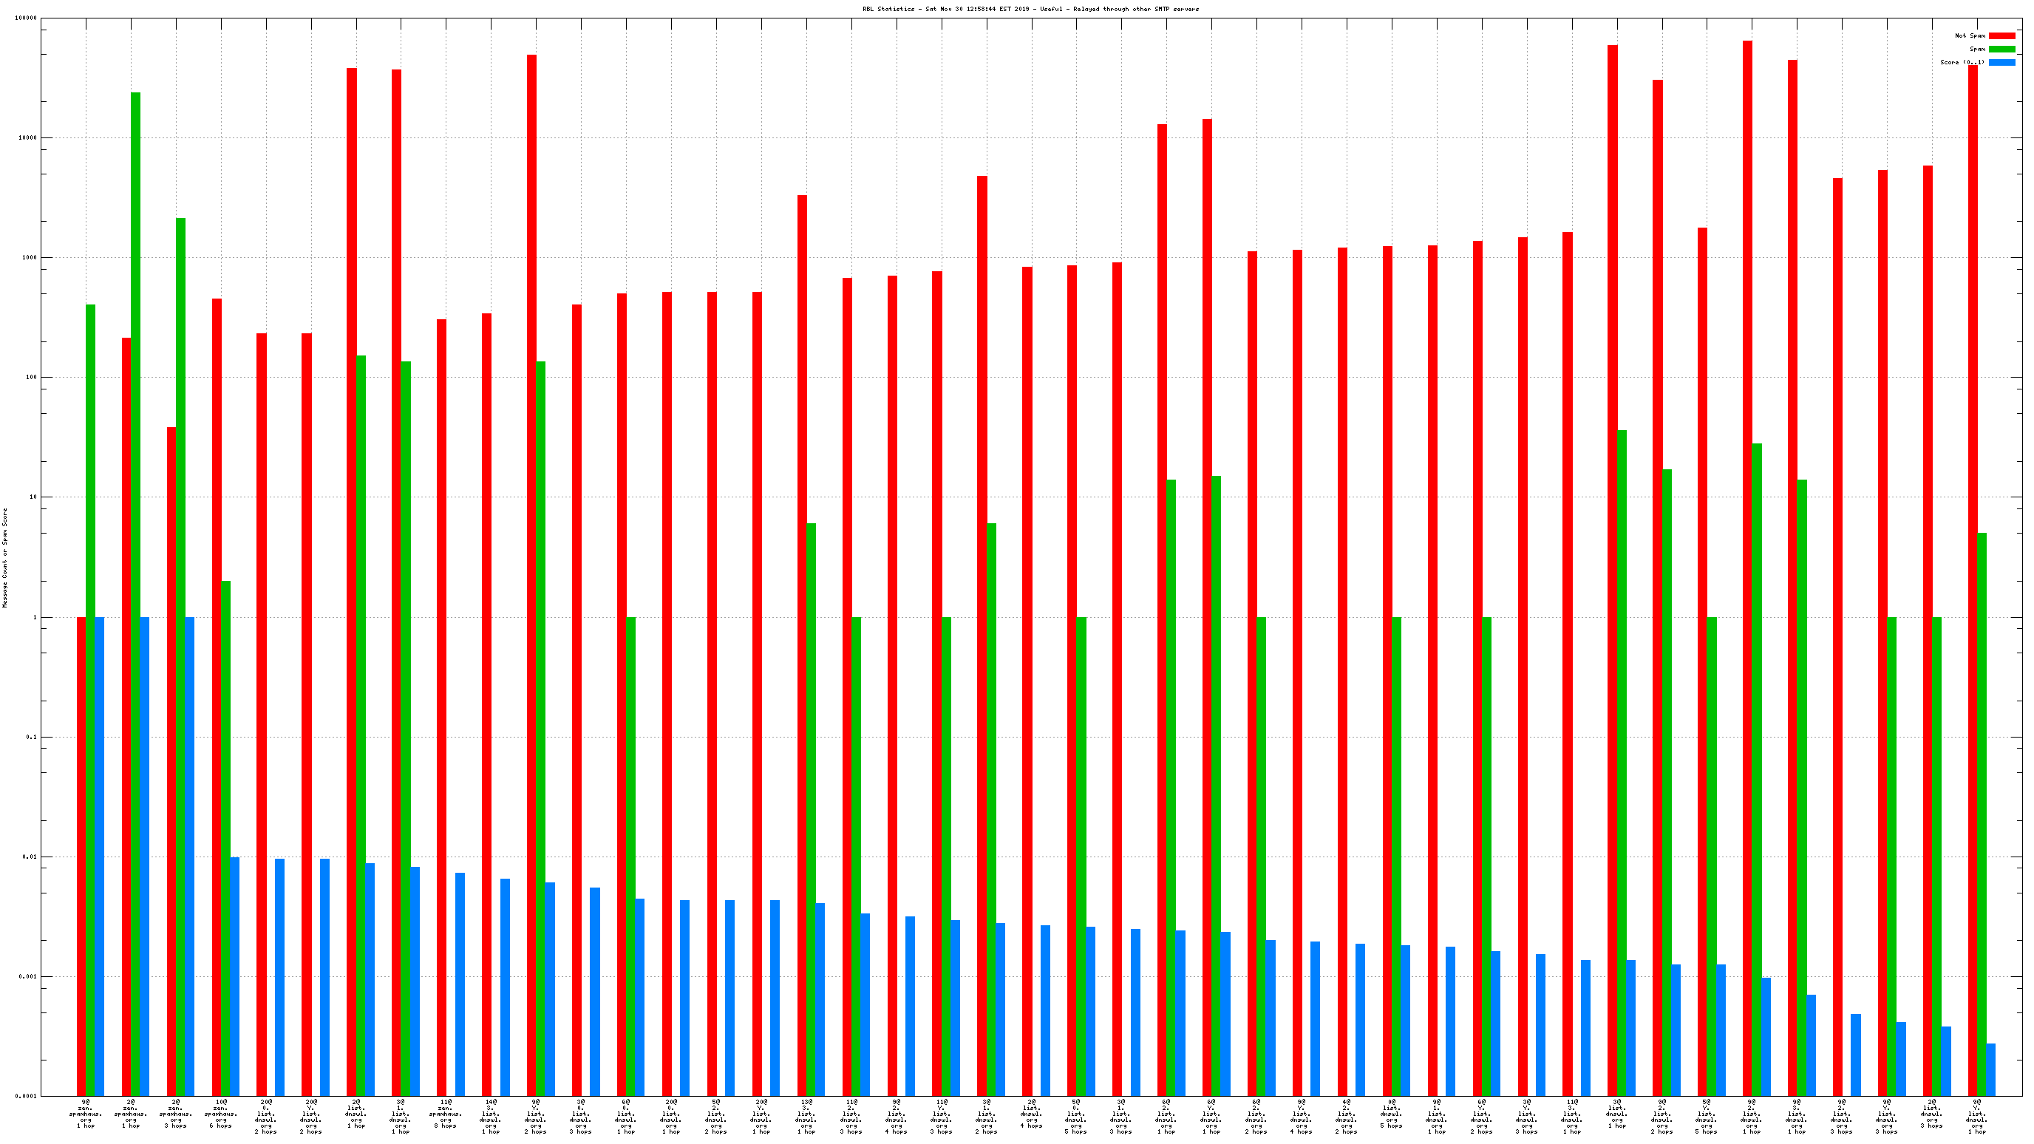This screenshot has width=2034, height=1144.
Task: Click the 'Message Count or Spam Score' axis title
Action: coord(4,557)
